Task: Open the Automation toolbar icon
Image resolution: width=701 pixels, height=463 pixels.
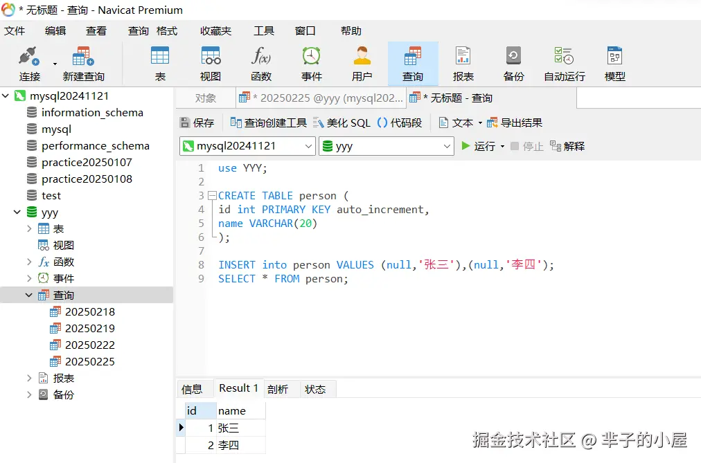Action: (x=564, y=56)
